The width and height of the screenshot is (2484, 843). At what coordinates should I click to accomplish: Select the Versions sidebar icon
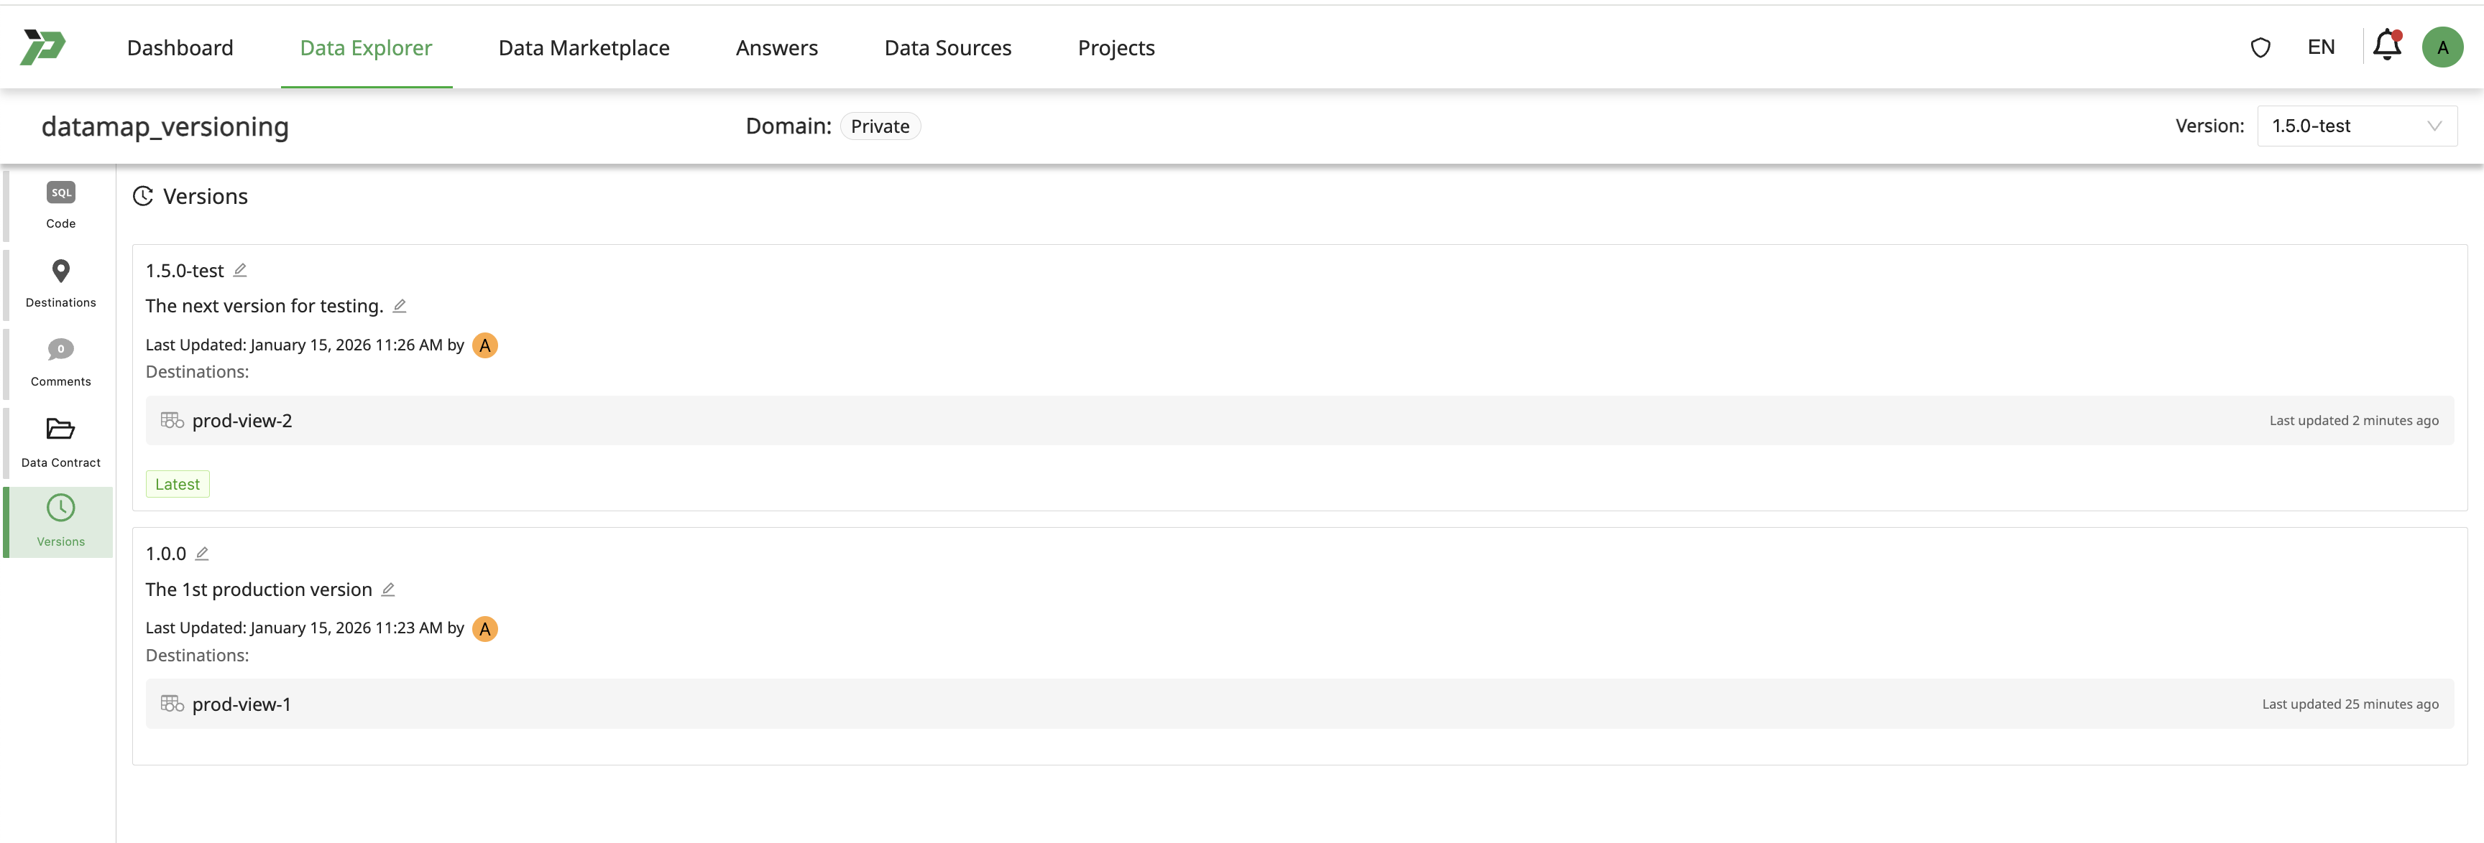(x=60, y=521)
